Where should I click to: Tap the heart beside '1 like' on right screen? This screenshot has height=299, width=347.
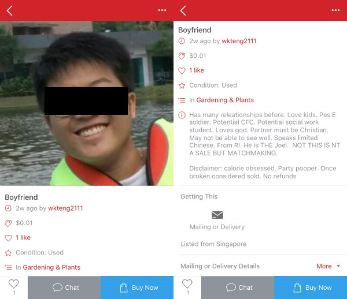coord(182,70)
